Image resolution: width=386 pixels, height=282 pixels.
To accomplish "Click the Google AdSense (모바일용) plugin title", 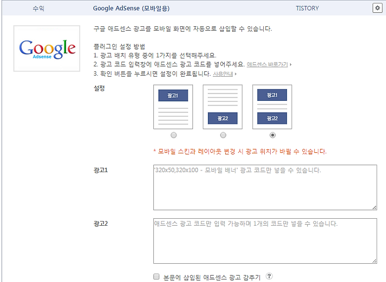I will (x=131, y=9).
